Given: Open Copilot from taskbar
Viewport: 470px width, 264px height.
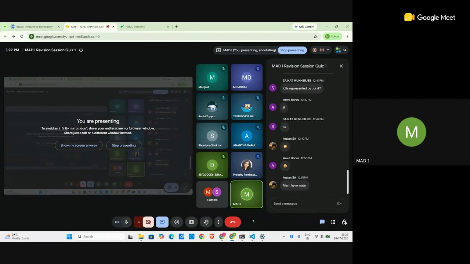Looking at the screenshot, I should coord(161,236).
